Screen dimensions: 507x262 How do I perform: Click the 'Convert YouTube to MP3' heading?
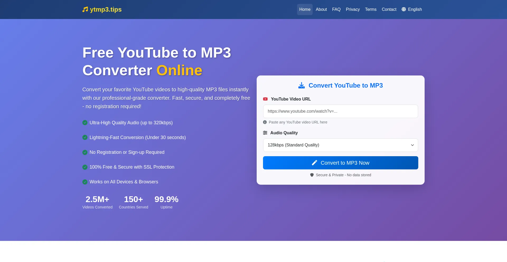(346, 85)
